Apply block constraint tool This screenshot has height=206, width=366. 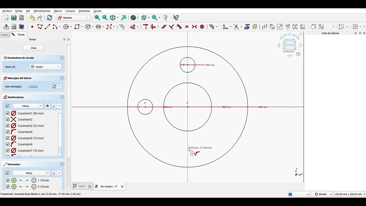202,27
